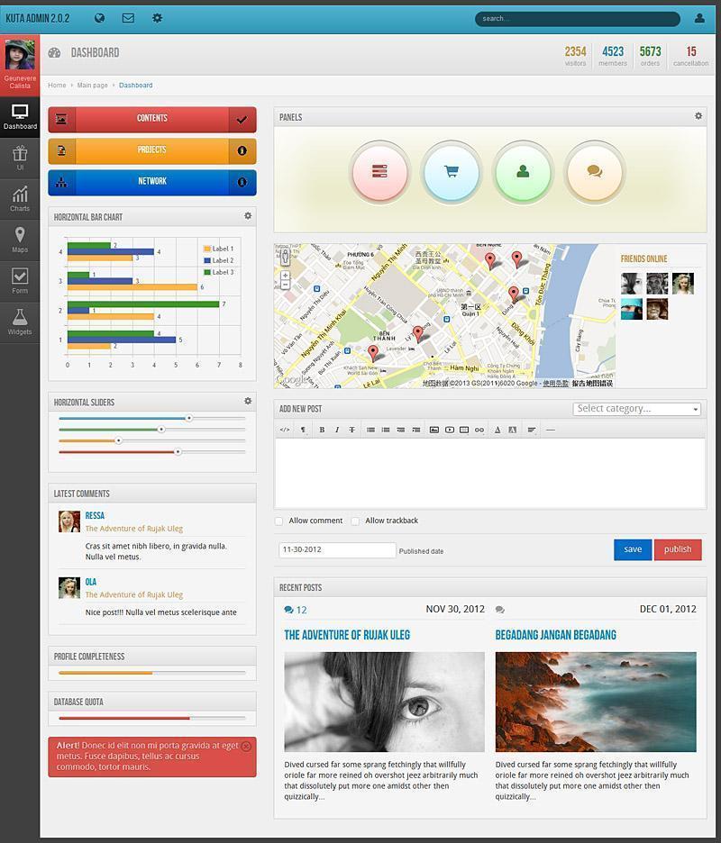Click the globe icon in top bar
Image resolution: width=721 pixels, height=843 pixels.
click(99, 18)
